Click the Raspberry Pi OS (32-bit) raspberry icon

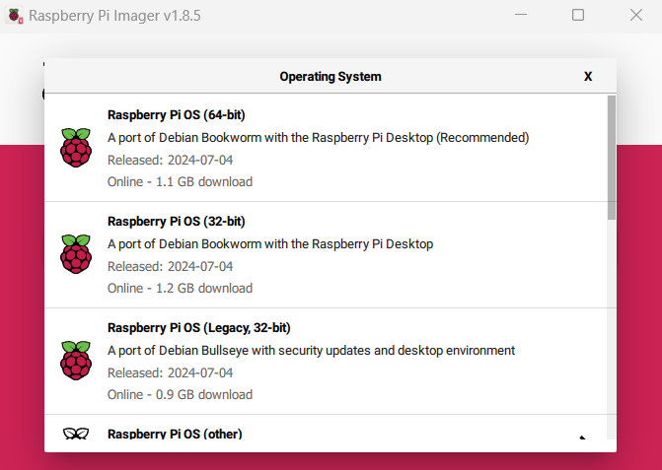tap(76, 254)
